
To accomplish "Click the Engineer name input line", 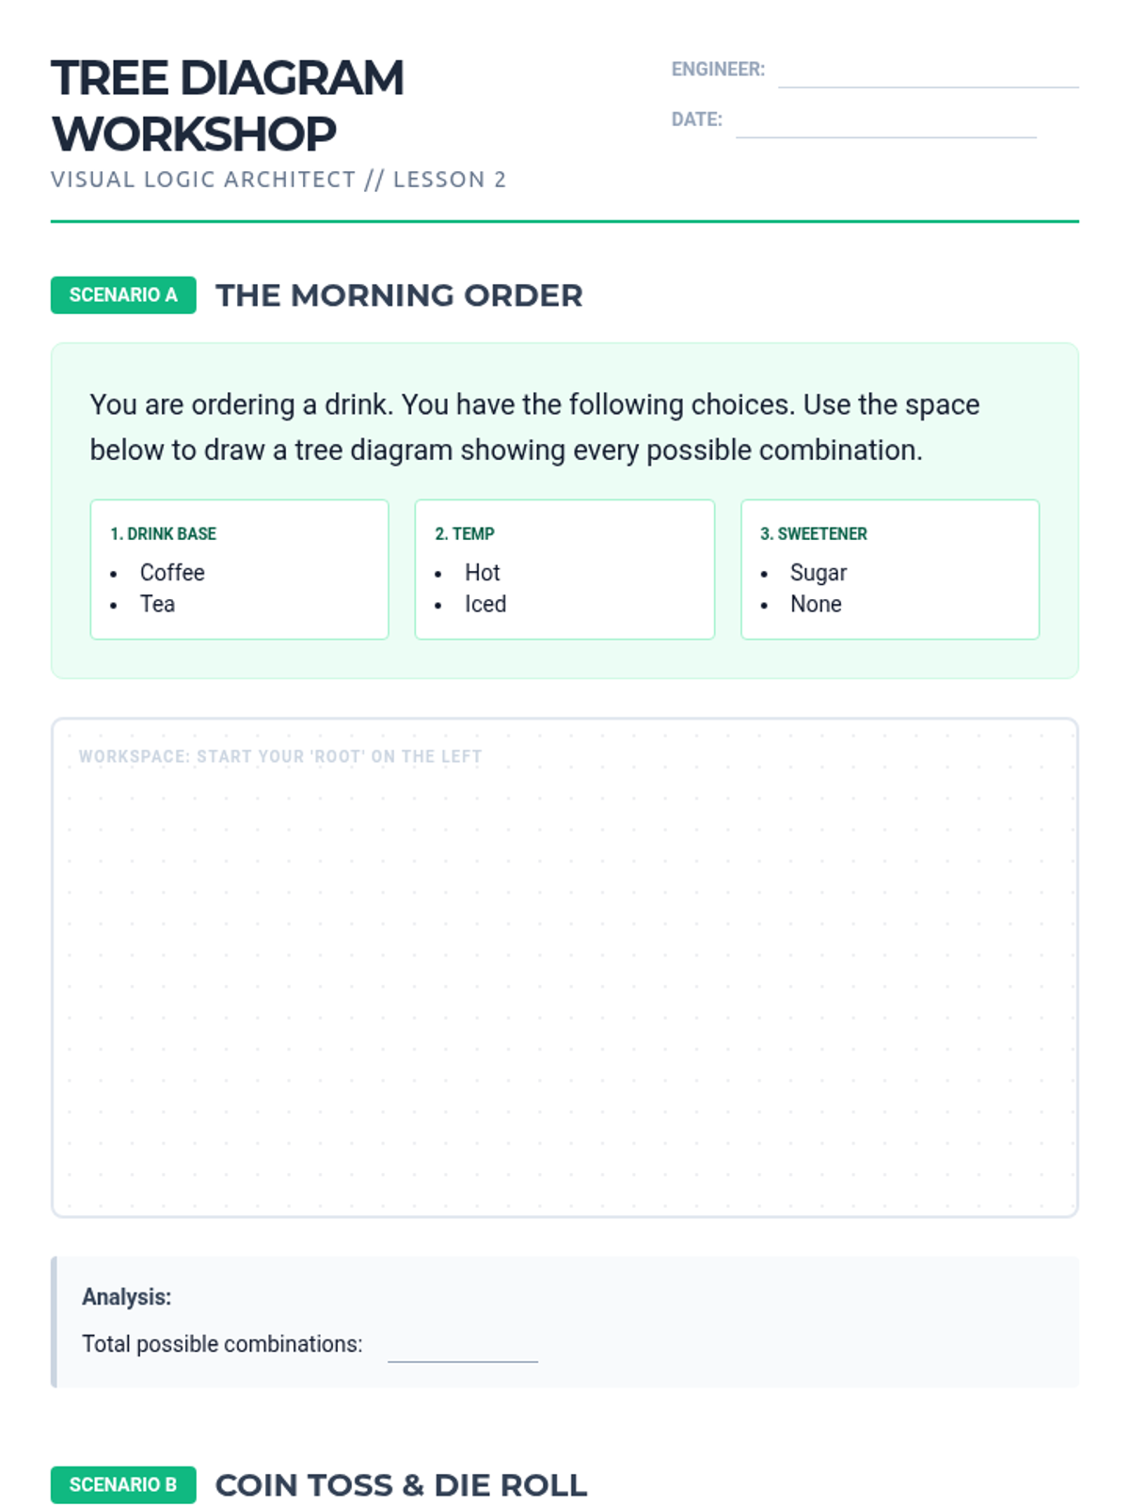I will 928,73.
